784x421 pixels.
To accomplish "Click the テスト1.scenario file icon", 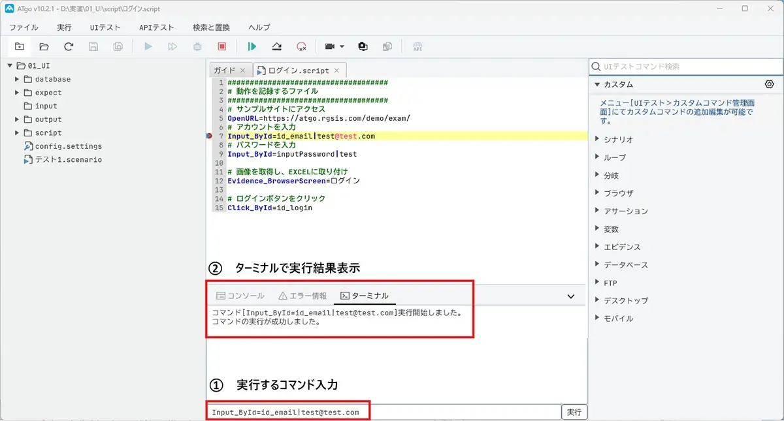I will click(x=28, y=159).
